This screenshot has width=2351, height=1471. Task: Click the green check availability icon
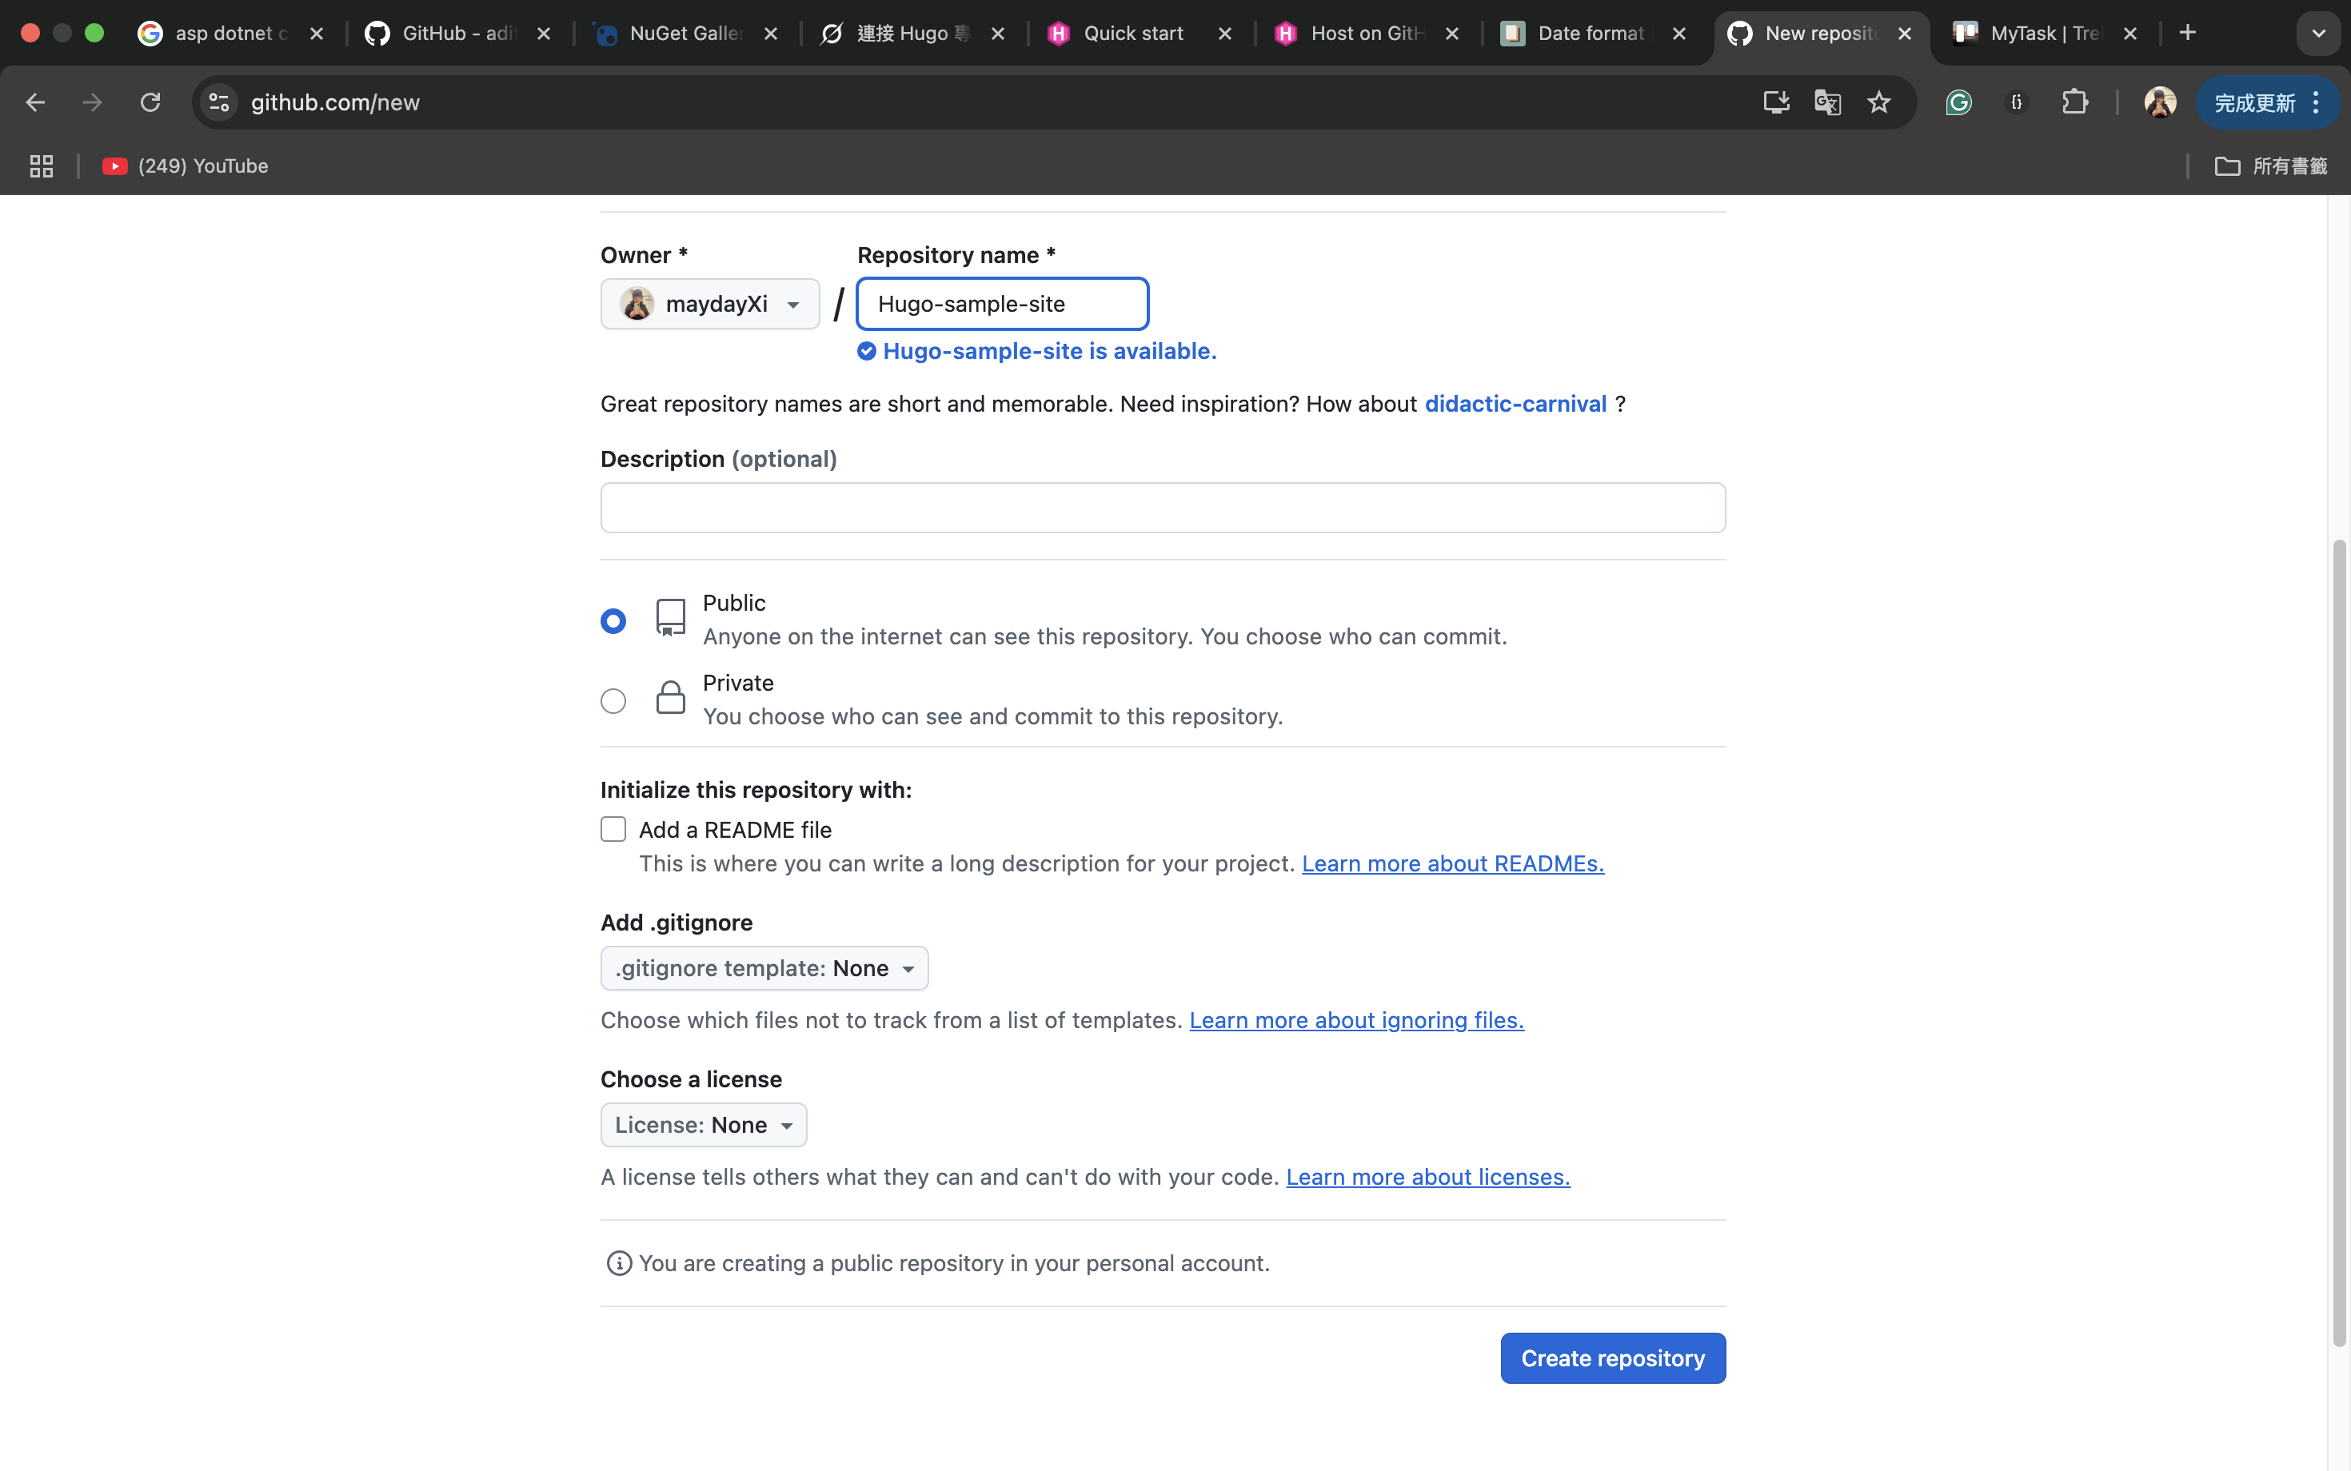tap(866, 351)
